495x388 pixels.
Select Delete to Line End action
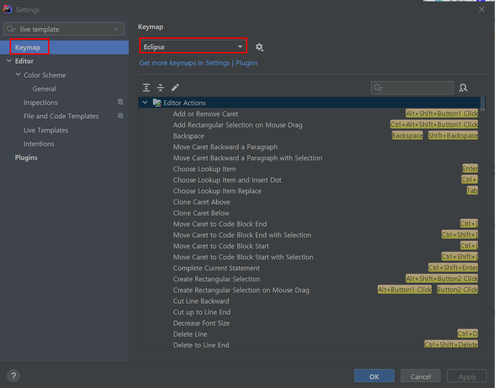(201, 345)
